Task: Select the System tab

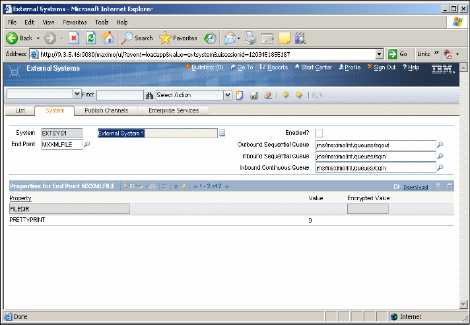Action: pos(55,110)
